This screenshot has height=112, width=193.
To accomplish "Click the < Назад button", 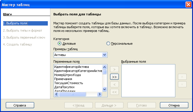I will tap(79, 105).
